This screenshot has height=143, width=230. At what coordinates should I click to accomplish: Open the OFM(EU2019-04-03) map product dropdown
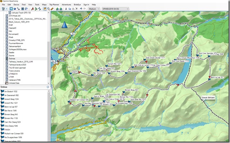point(115,9)
